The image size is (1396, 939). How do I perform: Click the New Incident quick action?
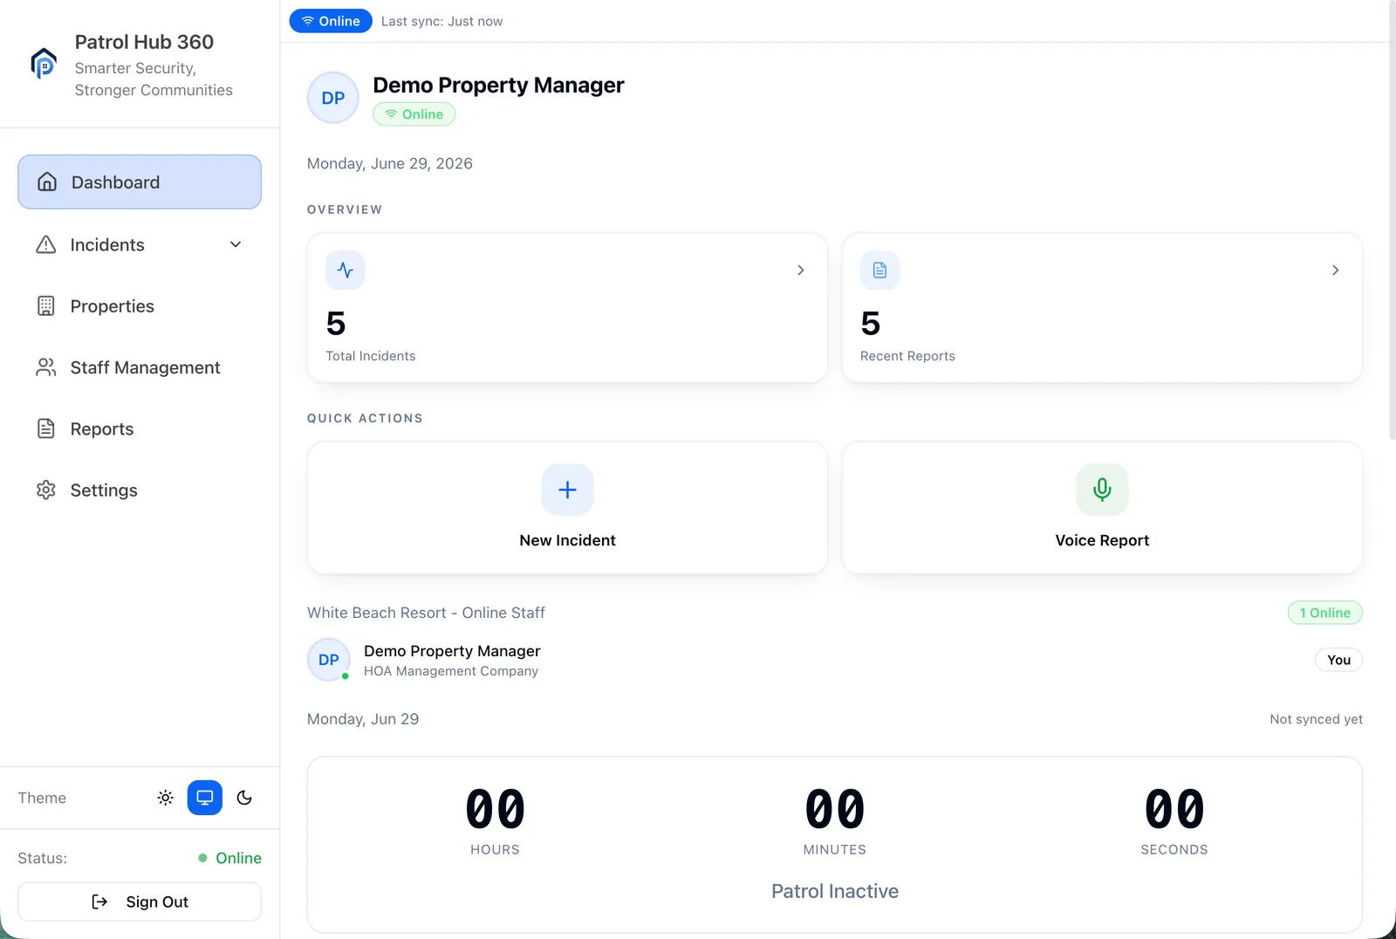[567, 508]
